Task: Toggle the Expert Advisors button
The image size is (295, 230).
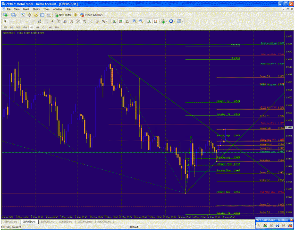Action: point(91,15)
